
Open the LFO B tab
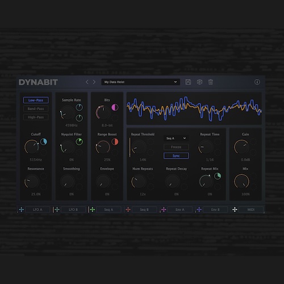click(x=73, y=210)
